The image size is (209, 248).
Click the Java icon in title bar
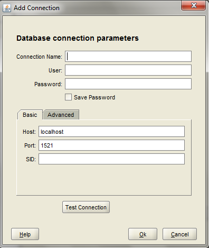click(x=7, y=8)
